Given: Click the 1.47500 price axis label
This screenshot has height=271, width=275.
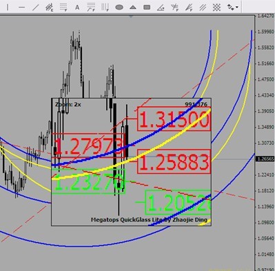Looking at the screenshot, I should 266,79.
